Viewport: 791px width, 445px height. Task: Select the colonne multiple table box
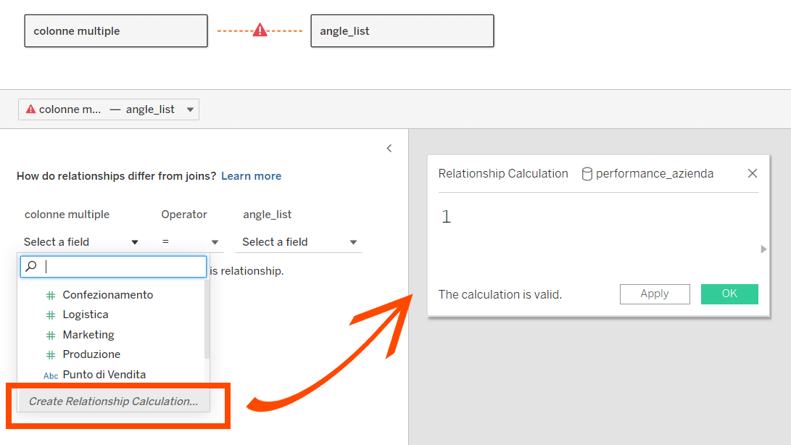click(x=116, y=30)
